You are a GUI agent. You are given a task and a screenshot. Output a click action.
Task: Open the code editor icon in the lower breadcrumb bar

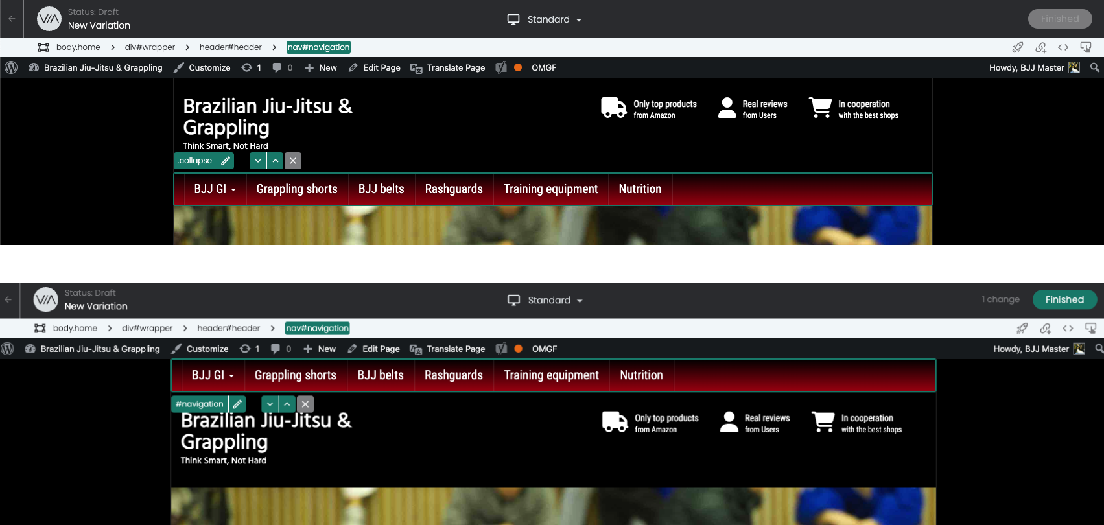click(1068, 329)
